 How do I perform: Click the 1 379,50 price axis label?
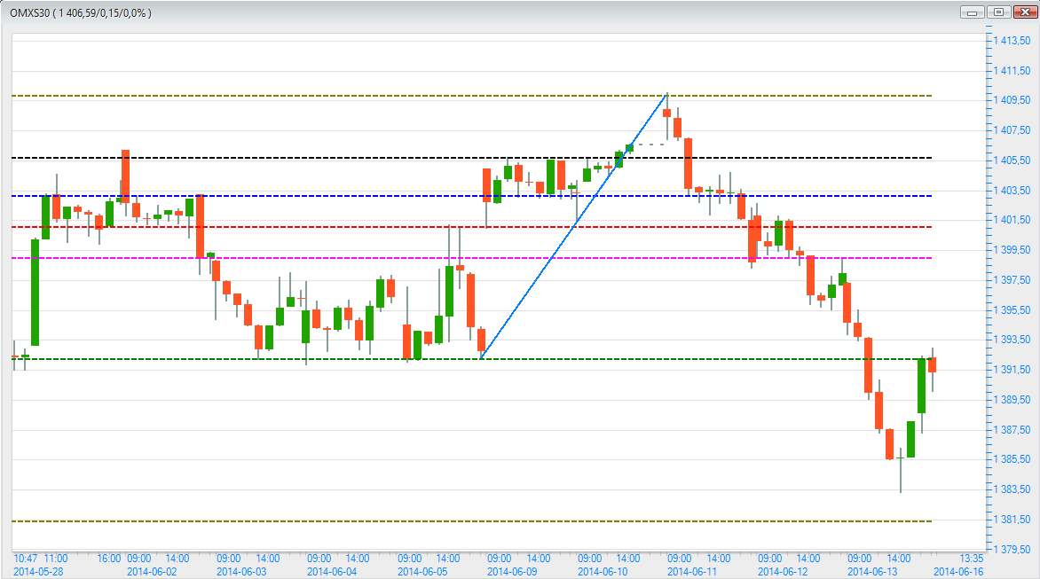tap(1012, 550)
